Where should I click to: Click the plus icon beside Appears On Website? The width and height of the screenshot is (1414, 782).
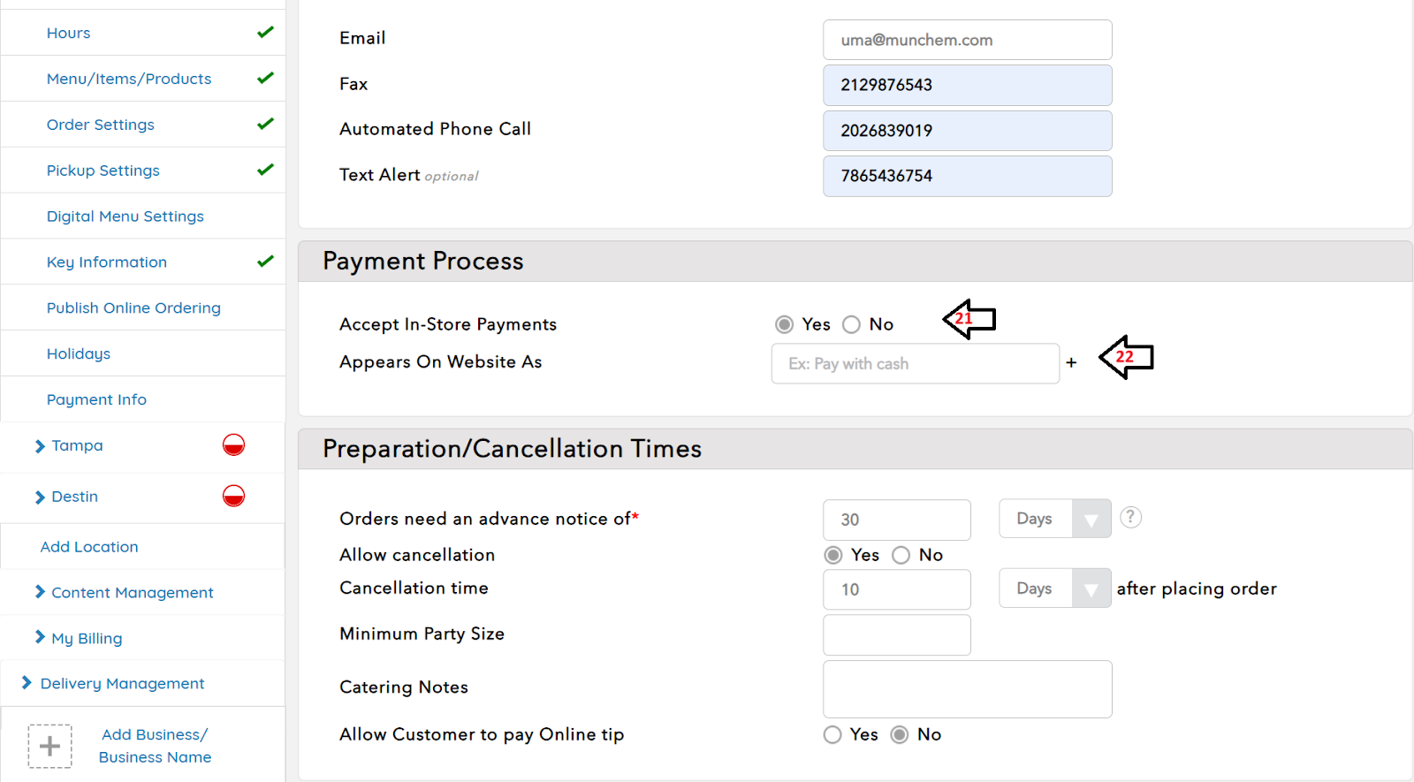(1071, 363)
